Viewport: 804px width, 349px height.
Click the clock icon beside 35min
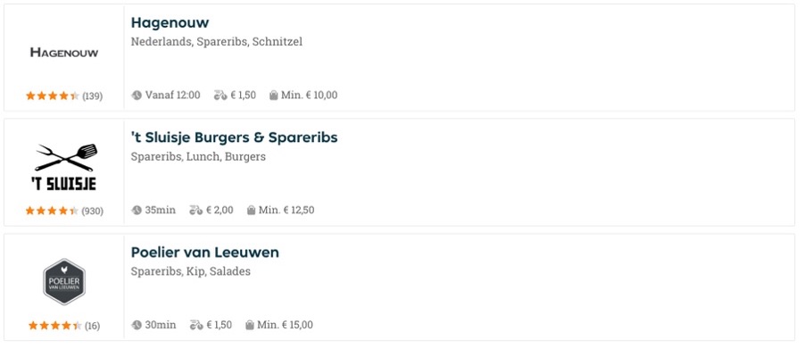click(x=137, y=211)
